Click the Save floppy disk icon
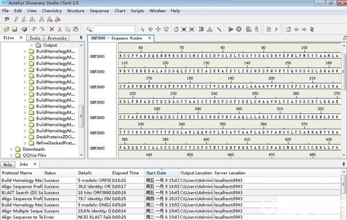 pyautogui.click(x=14, y=29)
